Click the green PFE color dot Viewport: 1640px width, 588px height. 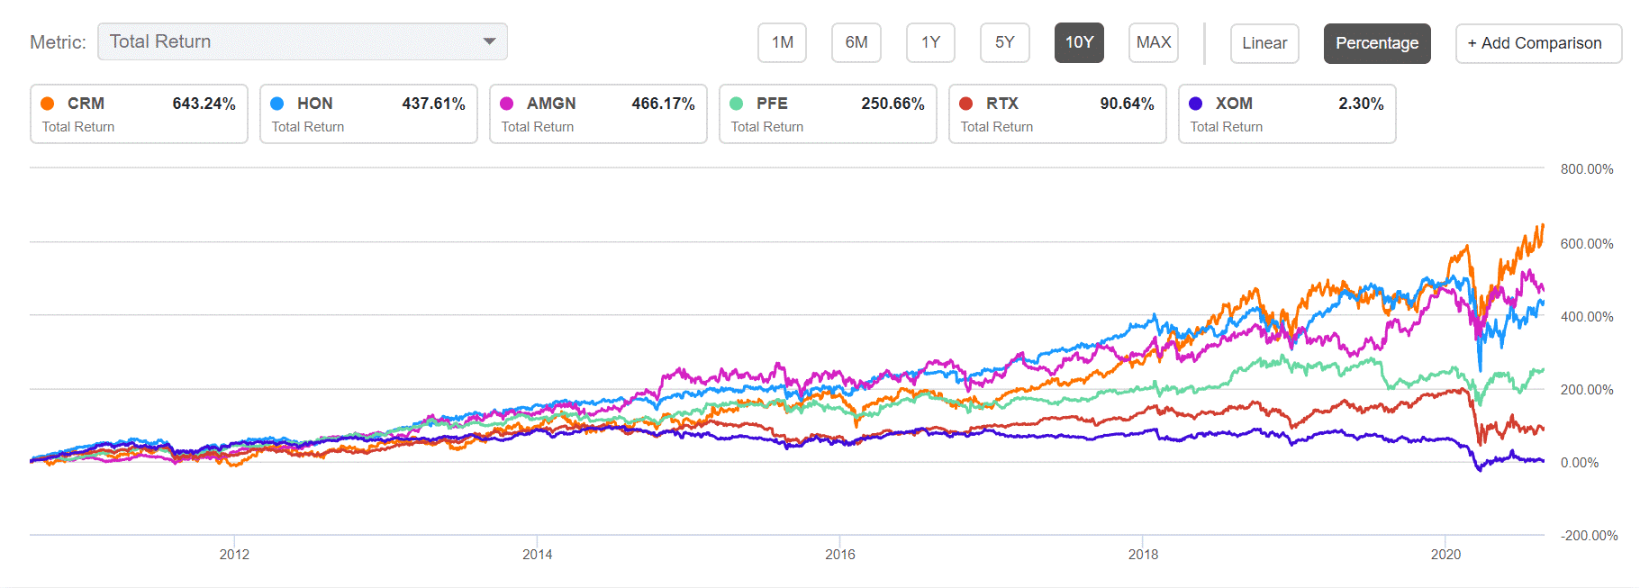[737, 104]
